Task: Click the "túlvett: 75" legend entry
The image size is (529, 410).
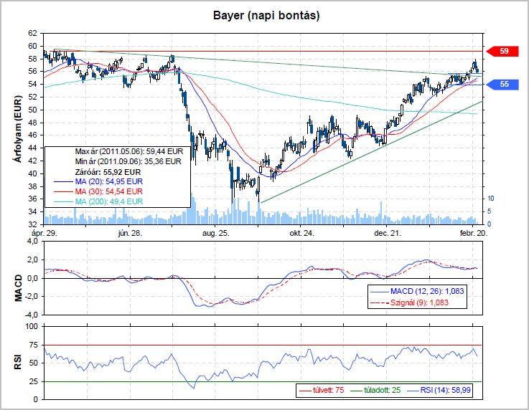Action: [x=322, y=390]
